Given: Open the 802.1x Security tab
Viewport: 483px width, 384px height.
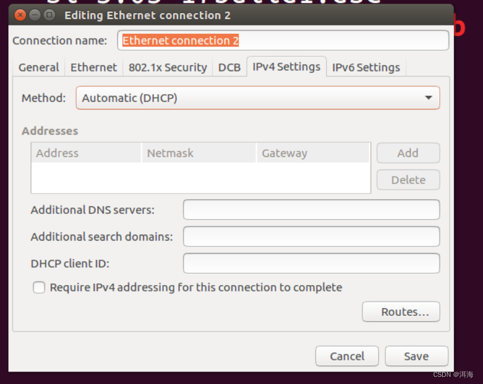Looking at the screenshot, I should coord(168,67).
